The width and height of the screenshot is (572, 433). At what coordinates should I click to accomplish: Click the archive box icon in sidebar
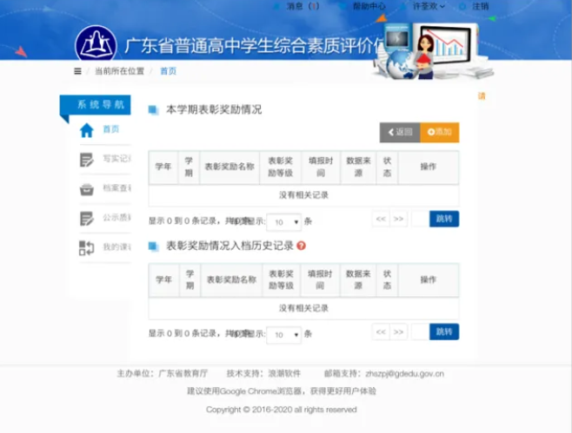pos(86,189)
